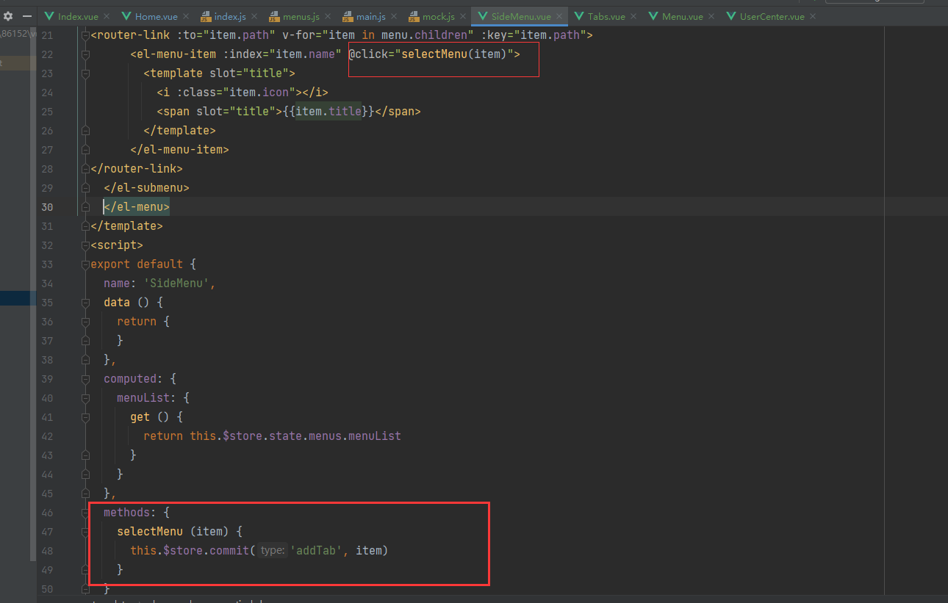
Task: Click the fold end marker on line 28
Action: pos(85,168)
